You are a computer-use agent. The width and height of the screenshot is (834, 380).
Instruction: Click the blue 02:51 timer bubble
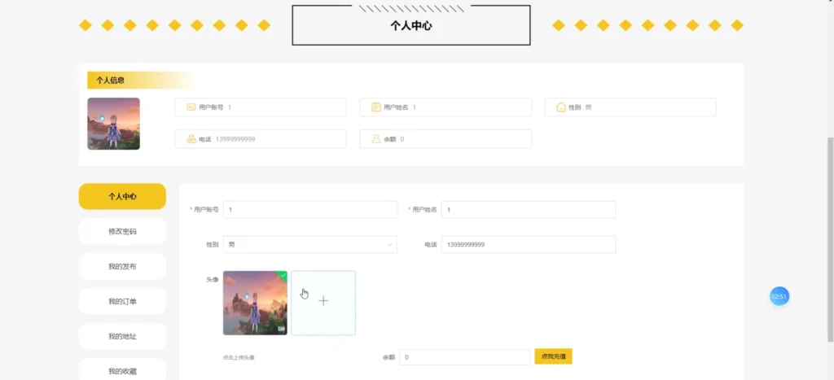[779, 297]
